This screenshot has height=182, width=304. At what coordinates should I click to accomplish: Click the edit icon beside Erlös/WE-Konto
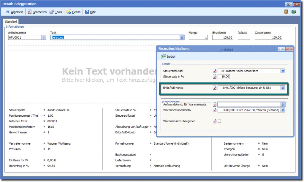[215, 88]
